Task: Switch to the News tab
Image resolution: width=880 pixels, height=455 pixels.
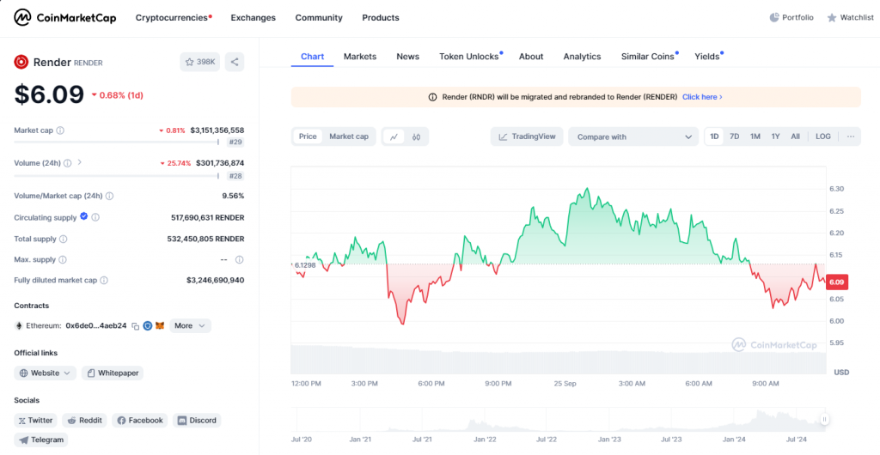Action: [407, 57]
